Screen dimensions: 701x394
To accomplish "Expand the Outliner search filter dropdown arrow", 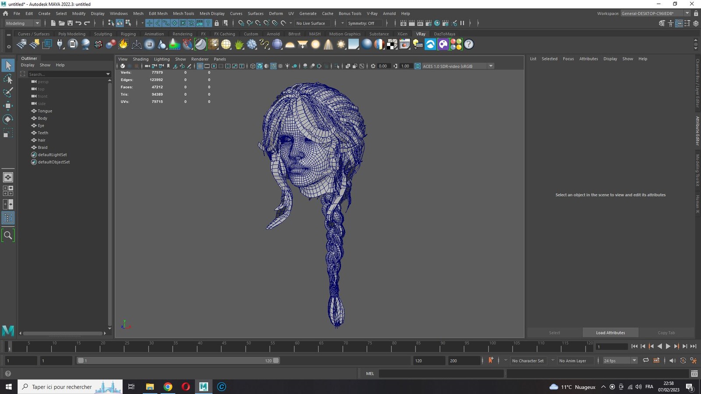I will point(108,74).
